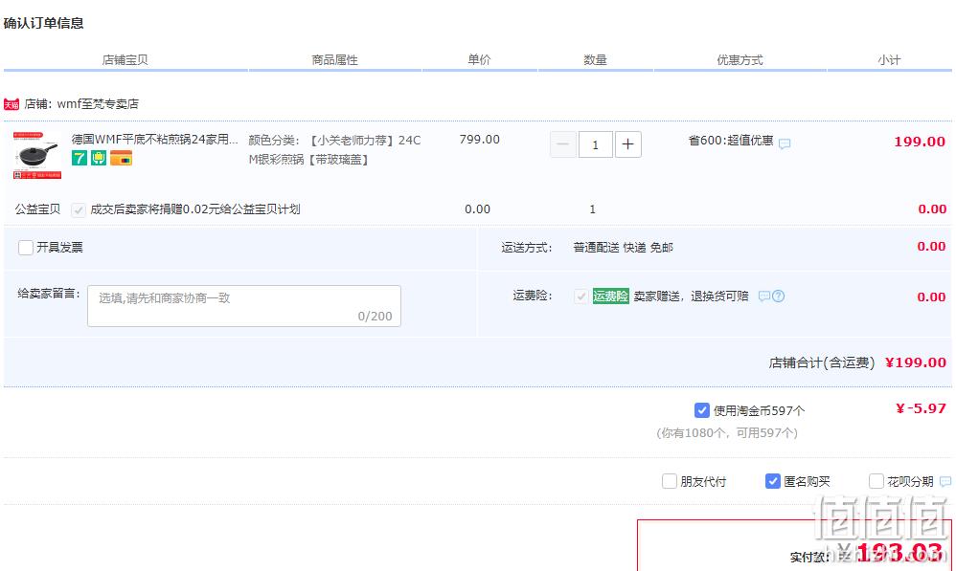Uncheck the 匿名购买 checkbox

click(x=772, y=481)
